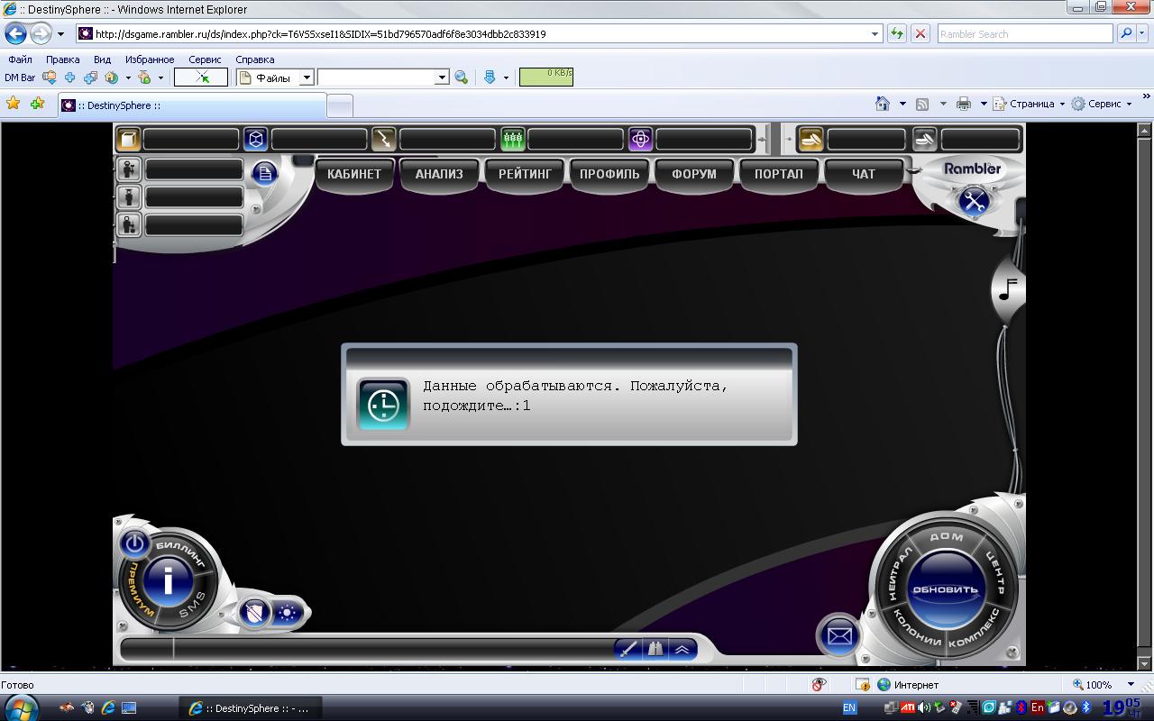Click the music note sound icon
1154x721 pixels.
(1009, 289)
